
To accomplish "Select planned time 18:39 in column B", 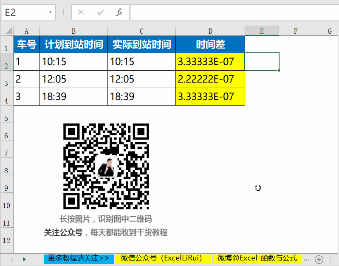I will tap(74, 97).
